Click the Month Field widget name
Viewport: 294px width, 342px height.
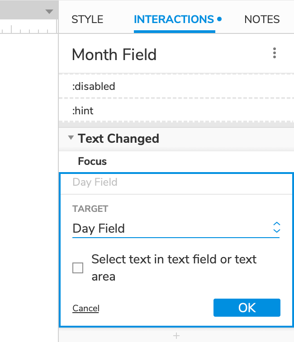tap(114, 55)
